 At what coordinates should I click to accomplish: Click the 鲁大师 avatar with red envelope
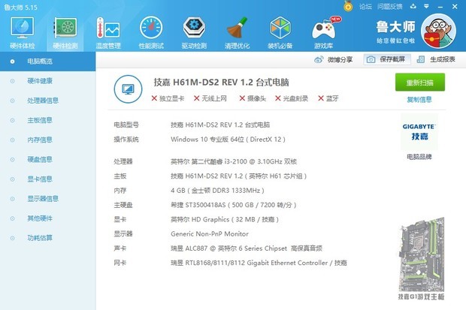tap(438, 32)
